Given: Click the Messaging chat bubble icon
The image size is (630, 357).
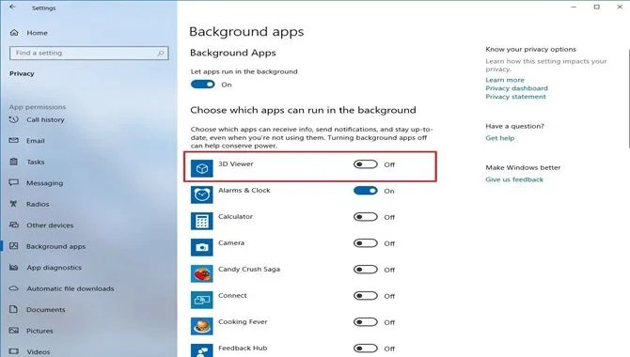Looking at the screenshot, I should [14, 182].
